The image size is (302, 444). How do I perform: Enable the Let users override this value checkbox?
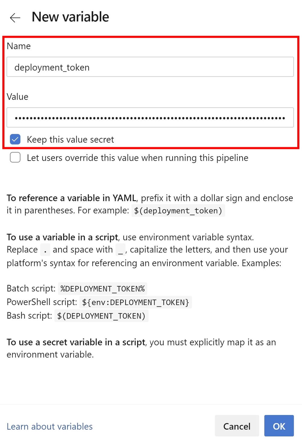click(15, 157)
